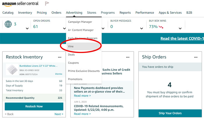The height and width of the screenshot is (121, 204).
Task: Expand chevron left of Buyer Messages
Action: click(x=103, y=28)
